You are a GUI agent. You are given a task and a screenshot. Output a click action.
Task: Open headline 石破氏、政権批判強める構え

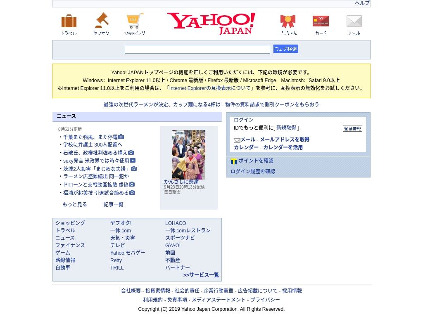click(95, 153)
